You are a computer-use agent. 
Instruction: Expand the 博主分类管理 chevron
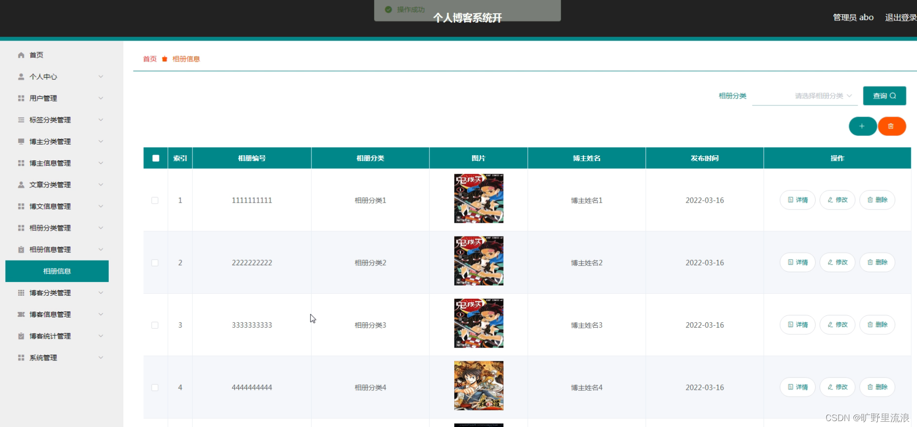tap(101, 142)
